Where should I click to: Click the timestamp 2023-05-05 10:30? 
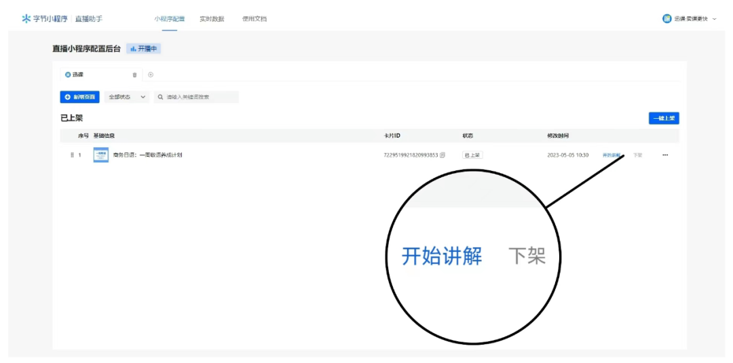point(568,155)
